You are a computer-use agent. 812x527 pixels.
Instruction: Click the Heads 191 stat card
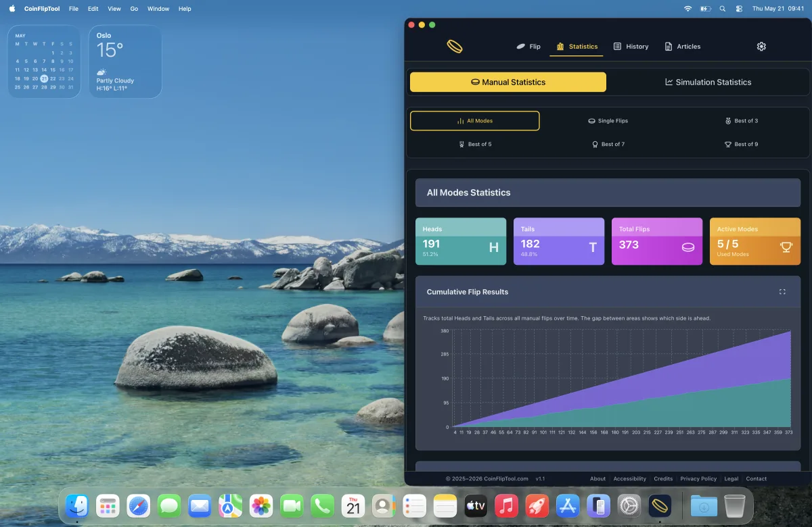(461, 241)
